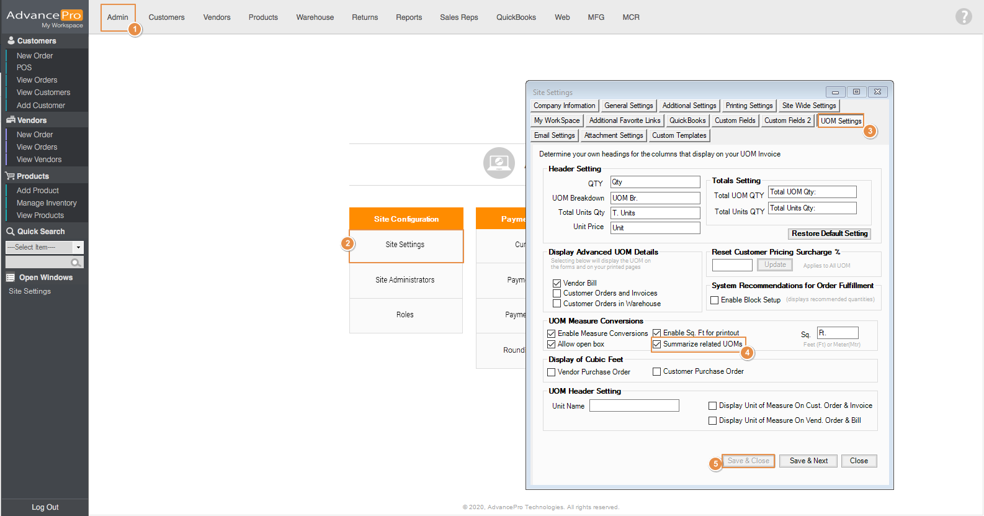Click the Customers person icon in sidebar
Image resolution: width=984 pixels, height=516 pixels.
pos(11,40)
